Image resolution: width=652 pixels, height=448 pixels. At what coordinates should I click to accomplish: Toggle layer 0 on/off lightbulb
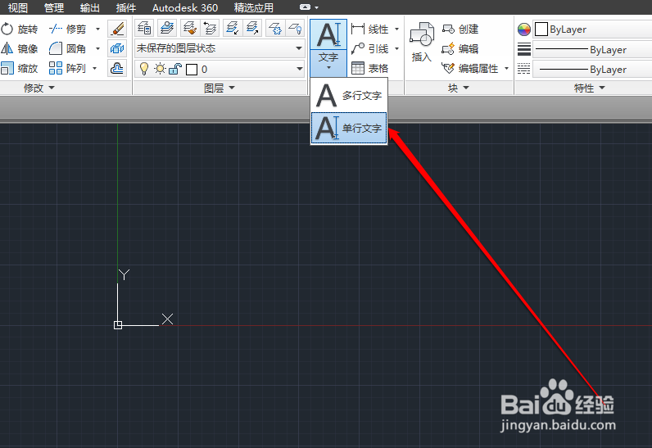144,69
